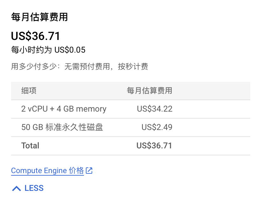269x201 pixels.
Task: Click the 用多少付多少 pay-as-you-go note
Action: (x=79, y=66)
